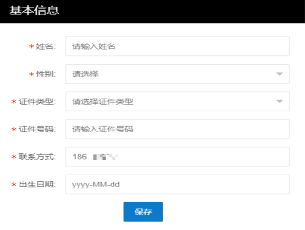Click the 证件类型 field label
Screen dimensions: 305x230
pyautogui.click(x=37, y=102)
